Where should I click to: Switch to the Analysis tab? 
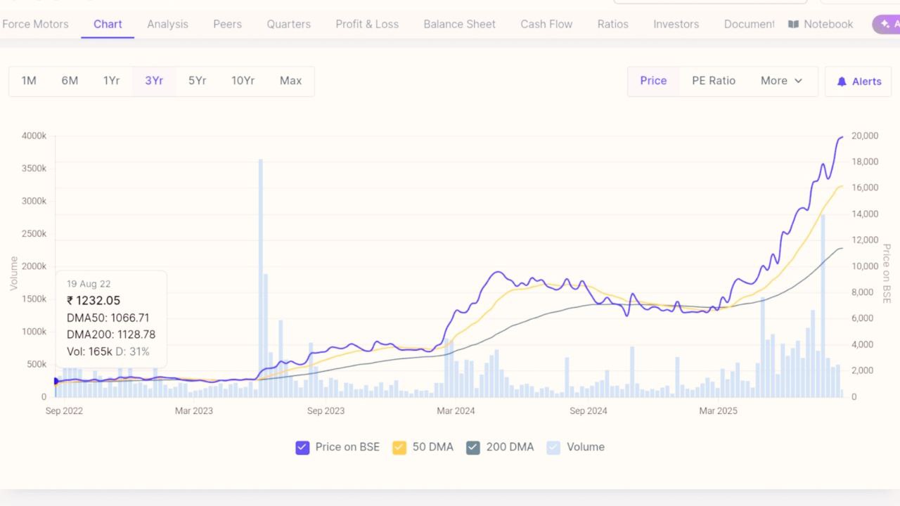[167, 24]
